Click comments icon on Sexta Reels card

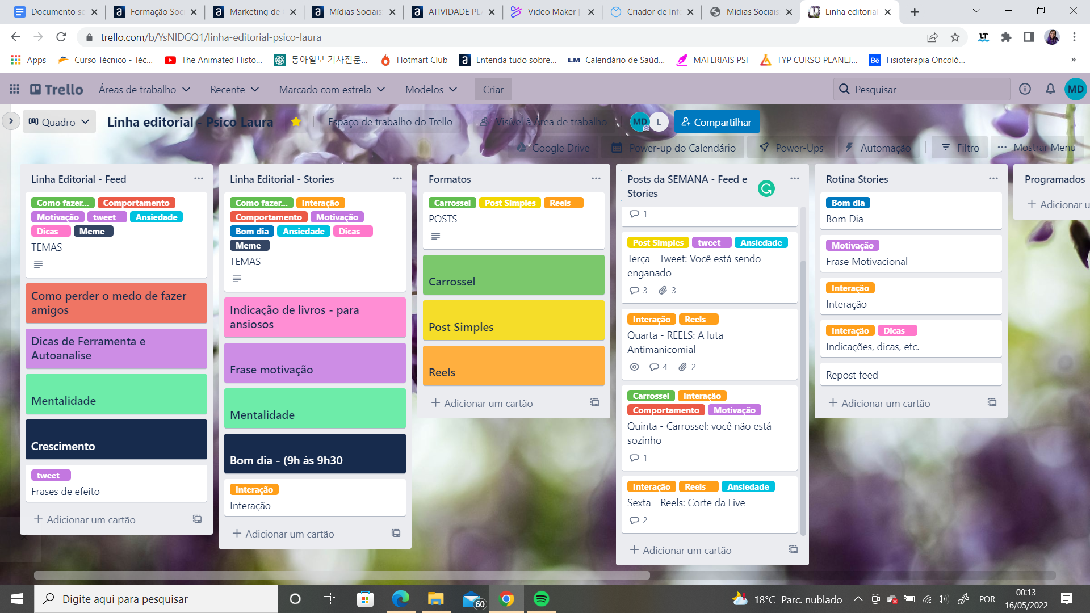tap(634, 520)
